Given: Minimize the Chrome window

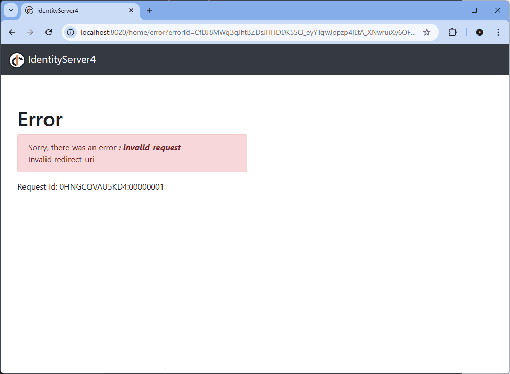Looking at the screenshot, I should tap(451, 10).
